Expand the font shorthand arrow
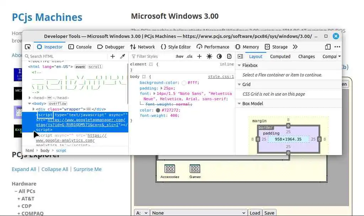The height and width of the screenshot is (216, 364). click(154, 94)
